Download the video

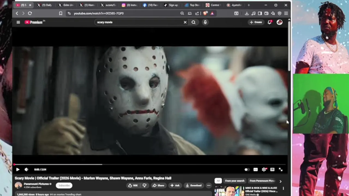[x=193, y=186]
